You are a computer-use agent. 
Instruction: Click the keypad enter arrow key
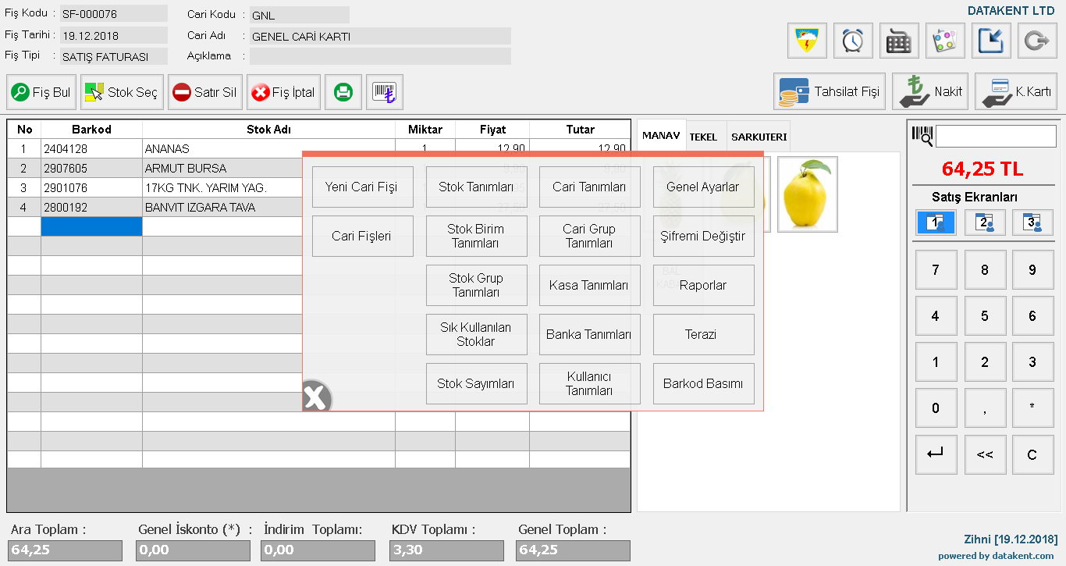936,454
